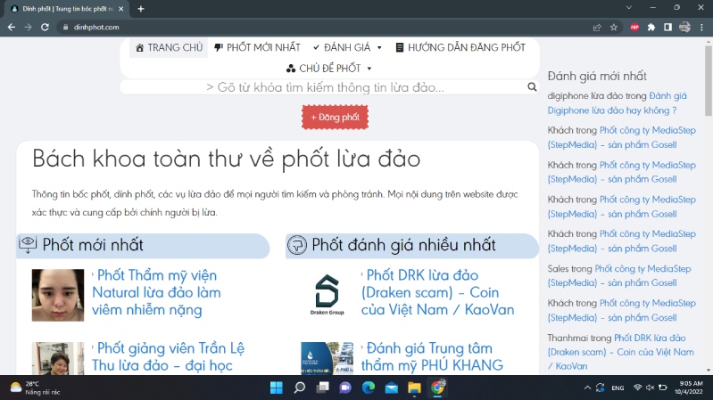This screenshot has height=400, width=713.
Task: Open Task View on taskbar
Action: 322,388
